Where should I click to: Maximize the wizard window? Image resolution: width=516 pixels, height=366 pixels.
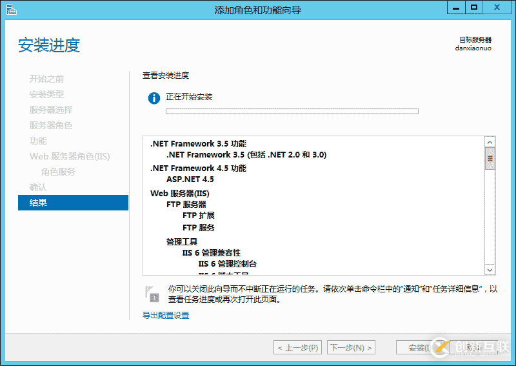click(x=474, y=8)
